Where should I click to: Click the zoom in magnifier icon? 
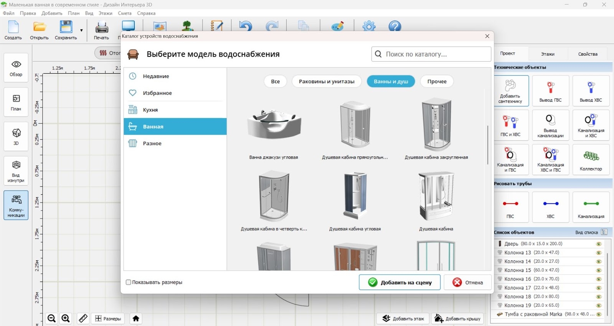(x=66, y=318)
